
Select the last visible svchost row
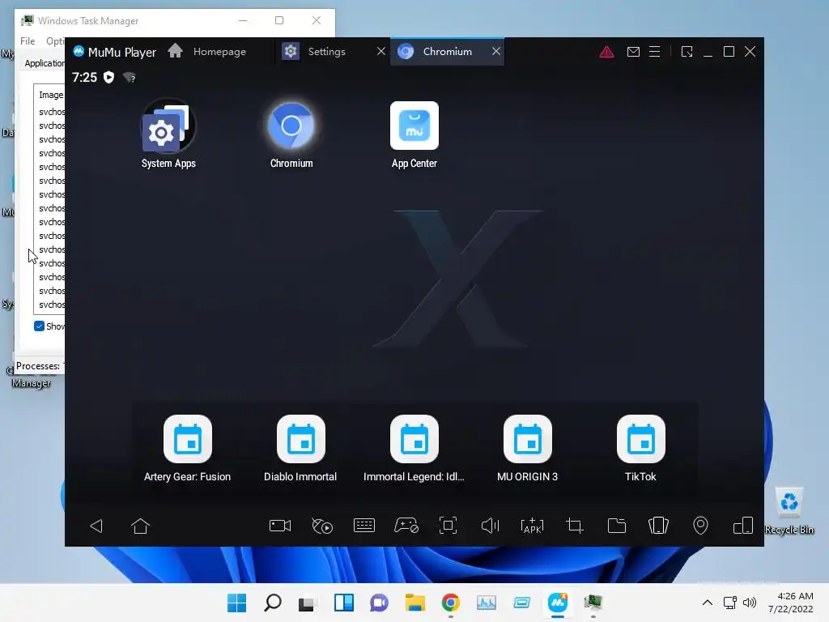pyautogui.click(x=51, y=305)
